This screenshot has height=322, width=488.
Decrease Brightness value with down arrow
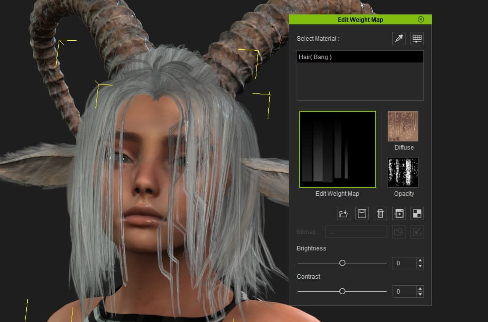(x=420, y=266)
